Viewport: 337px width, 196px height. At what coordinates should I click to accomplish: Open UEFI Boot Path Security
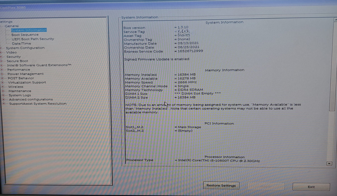pyautogui.click(x=33, y=39)
